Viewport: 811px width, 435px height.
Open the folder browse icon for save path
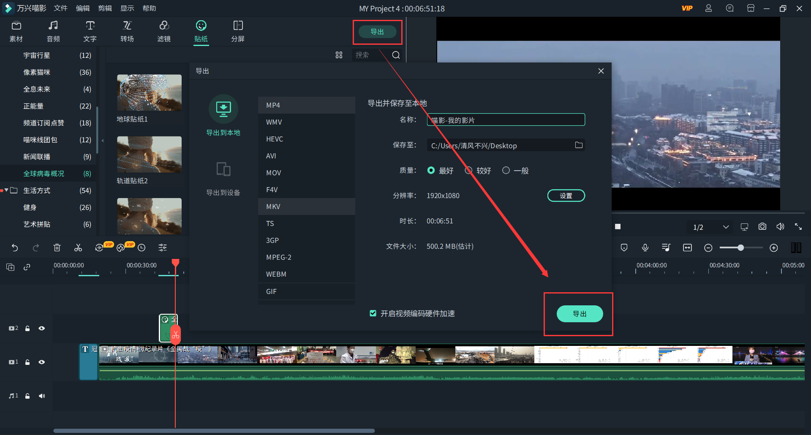point(579,145)
